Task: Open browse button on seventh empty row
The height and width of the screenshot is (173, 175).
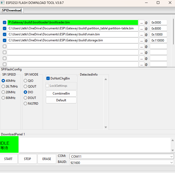Action: (141, 58)
